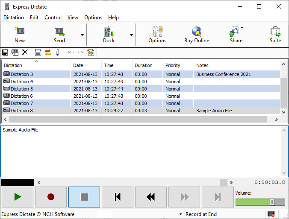Sort by the Date column header

[86, 65]
